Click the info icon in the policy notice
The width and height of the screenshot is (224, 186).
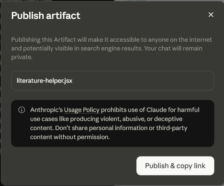click(22, 110)
